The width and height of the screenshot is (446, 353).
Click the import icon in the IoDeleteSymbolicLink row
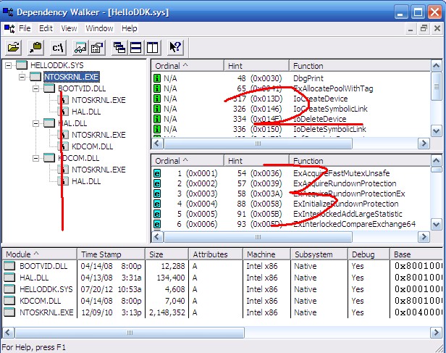pyautogui.click(x=156, y=129)
